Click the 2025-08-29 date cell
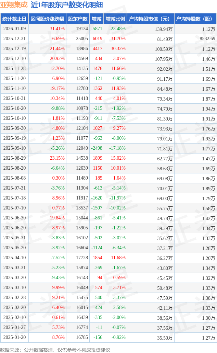217x353 pixels. click(14, 158)
